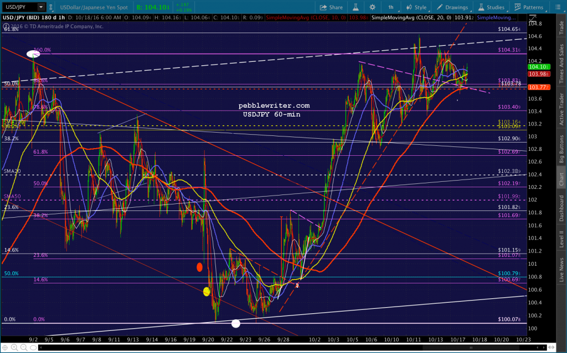The height and width of the screenshot is (353, 567).
Task: Open the Live News side tab
Action: 561,270
